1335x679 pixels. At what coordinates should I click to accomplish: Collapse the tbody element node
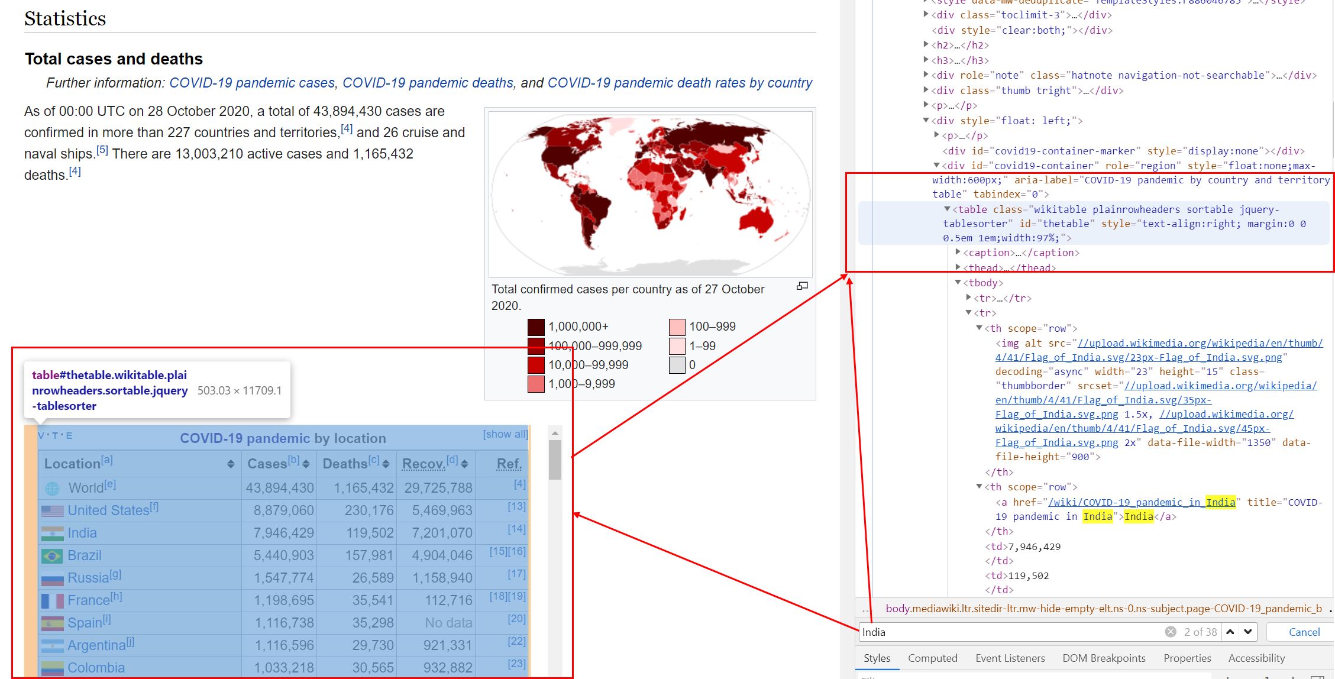point(958,283)
